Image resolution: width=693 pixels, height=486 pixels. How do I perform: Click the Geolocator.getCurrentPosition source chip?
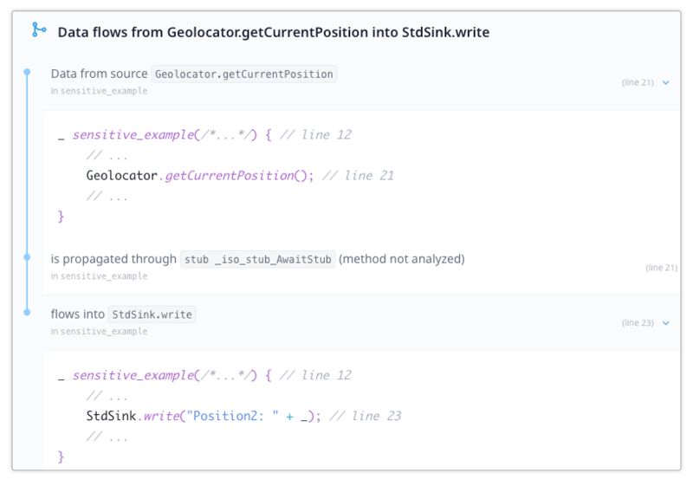pyautogui.click(x=243, y=75)
